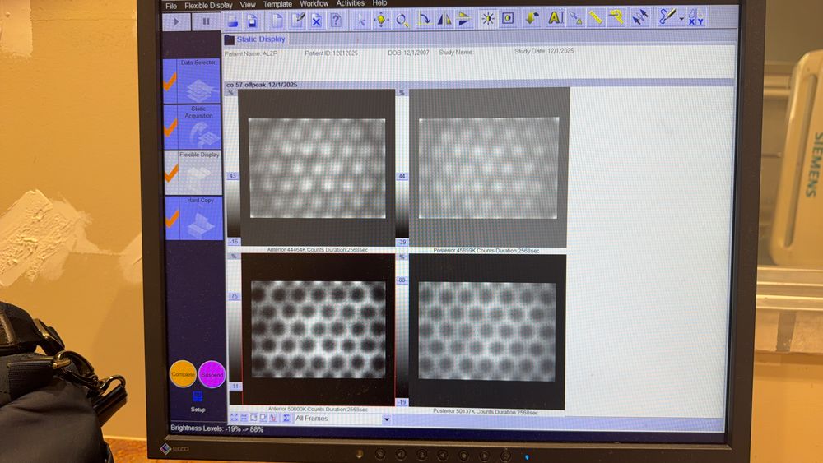Click the upper level marker 88 on bottom-right grayscale bar
Screen dimensions: 823x463
pos(402,280)
